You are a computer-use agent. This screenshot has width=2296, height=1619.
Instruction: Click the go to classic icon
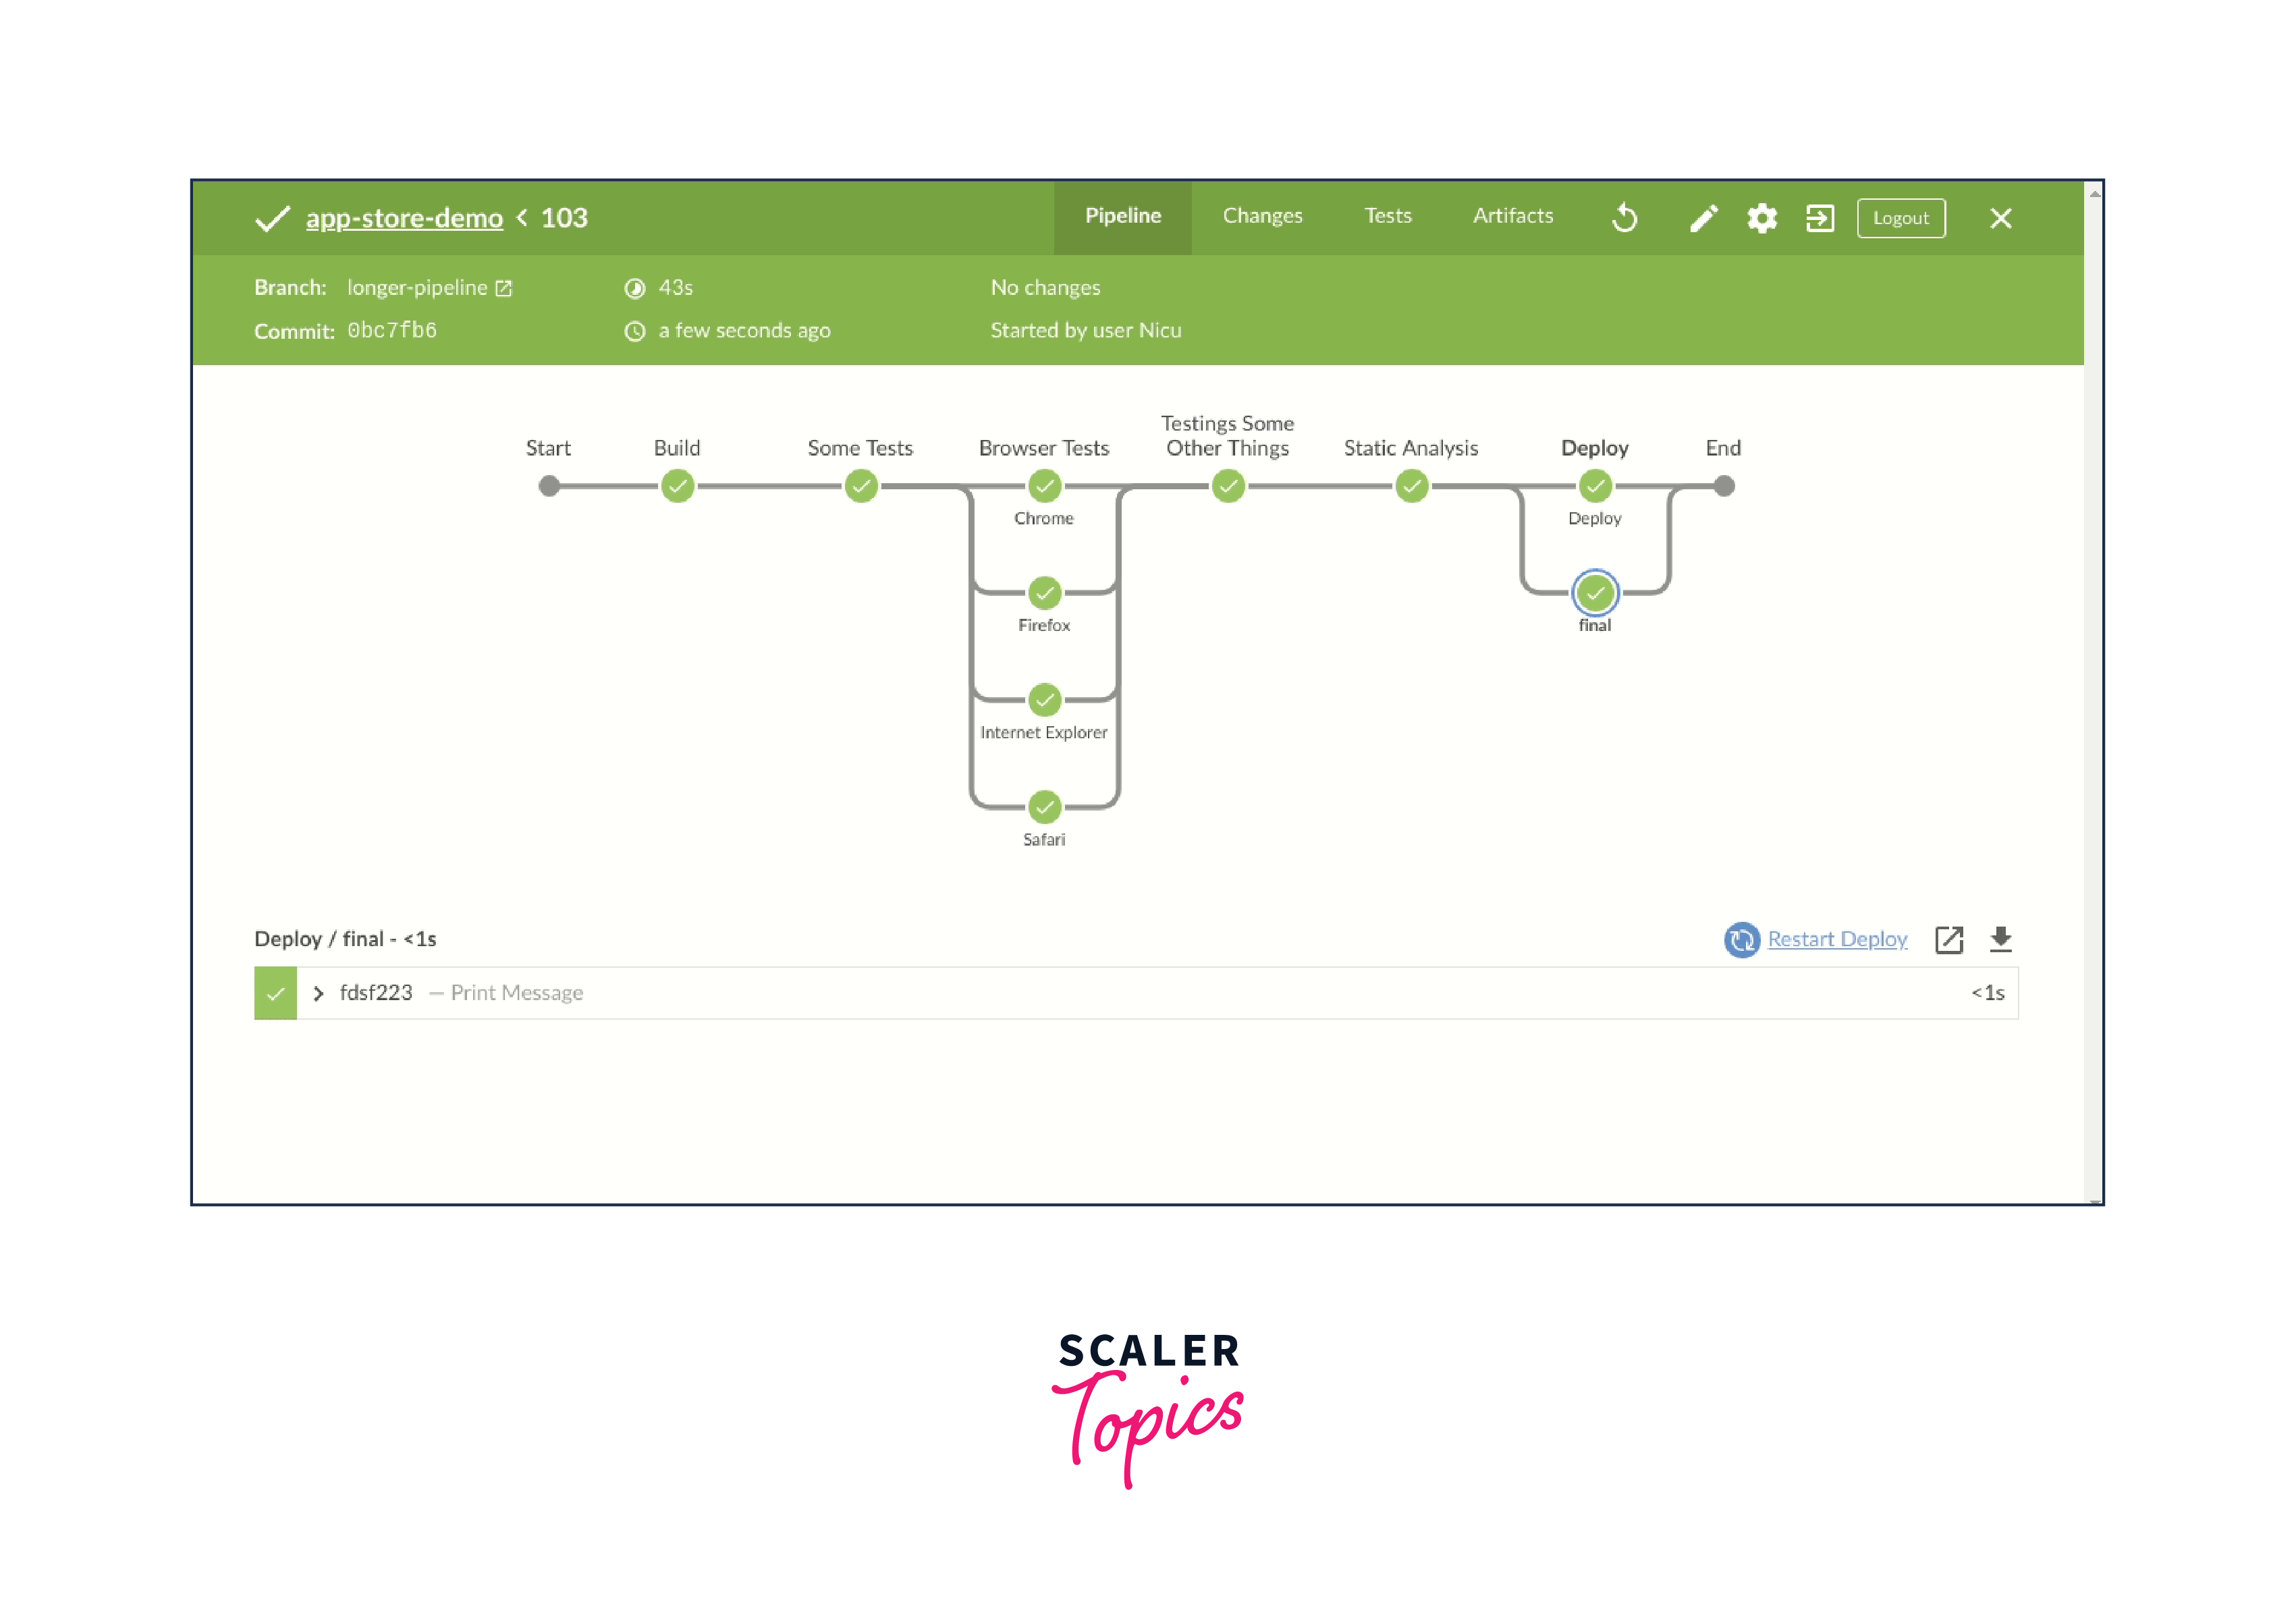pyautogui.click(x=1820, y=218)
